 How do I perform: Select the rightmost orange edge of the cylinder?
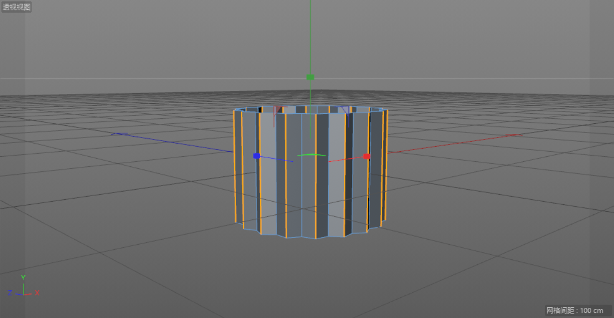pos(387,167)
